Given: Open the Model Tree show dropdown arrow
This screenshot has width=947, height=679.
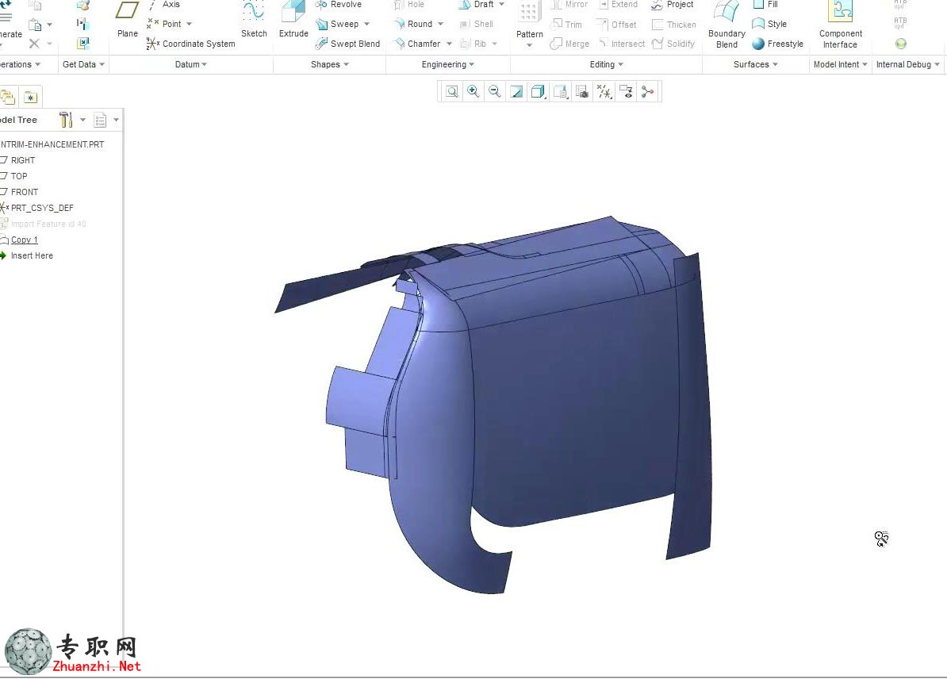Looking at the screenshot, I should pos(116,120).
